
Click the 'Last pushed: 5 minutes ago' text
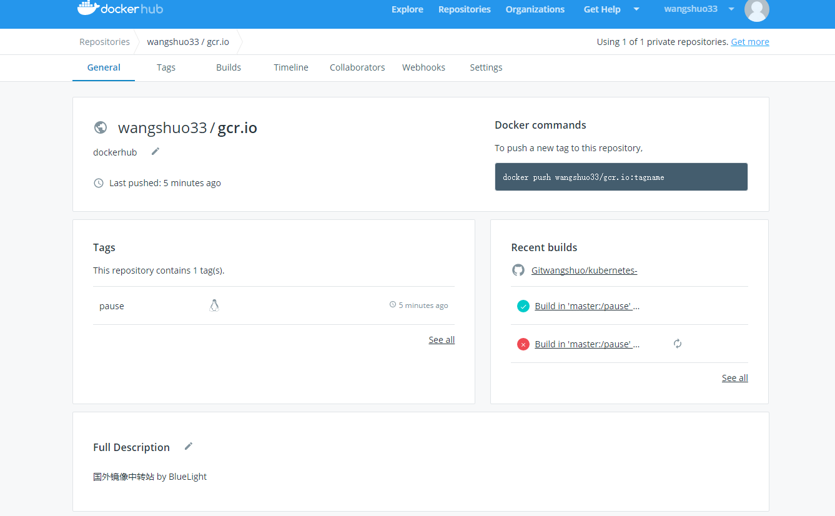coord(165,183)
